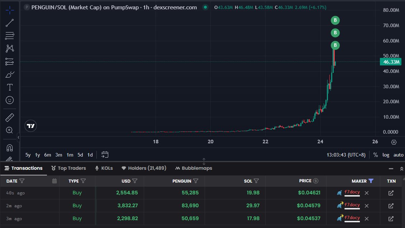Open the go-to-date calendar icon
405x228 pixels.
tap(105, 155)
